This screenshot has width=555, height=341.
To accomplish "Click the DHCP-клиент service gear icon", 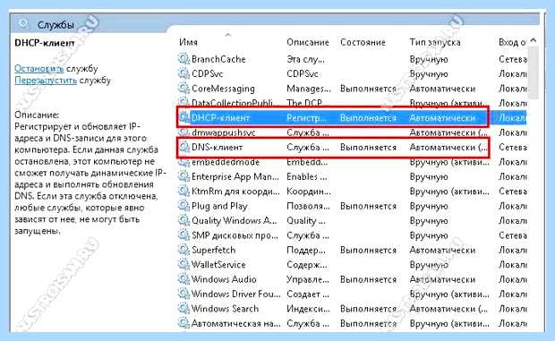I will (184, 117).
